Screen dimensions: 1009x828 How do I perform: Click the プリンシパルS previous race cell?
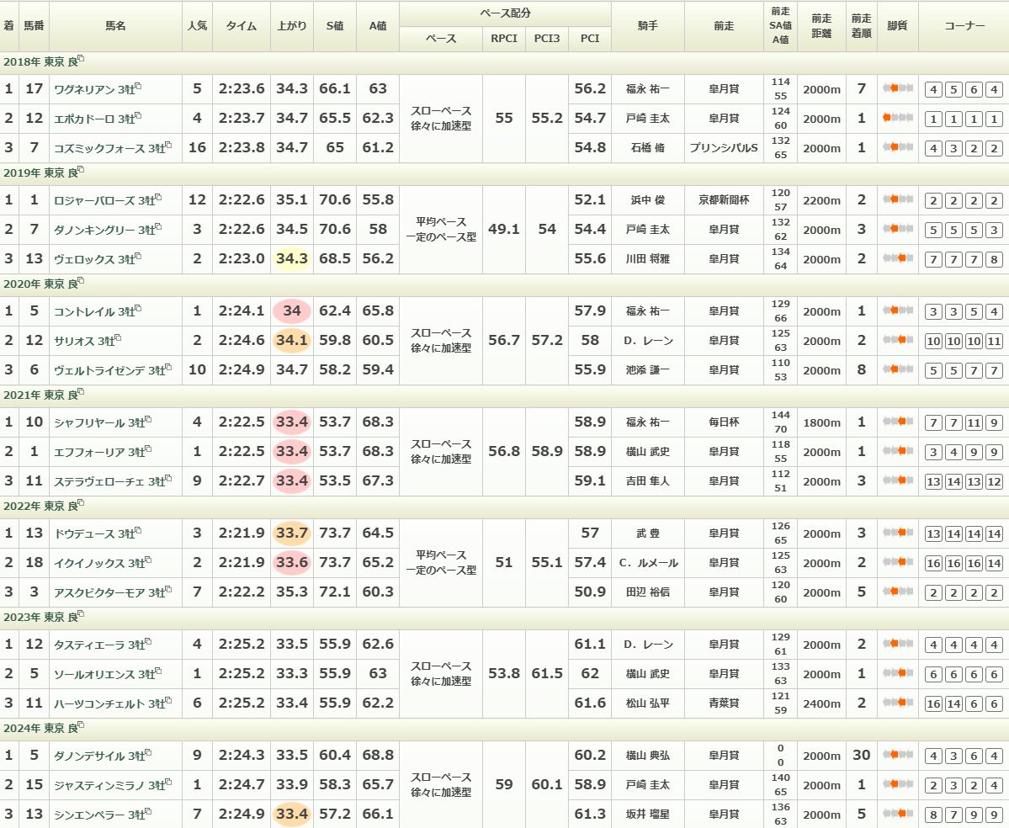pyautogui.click(x=723, y=148)
